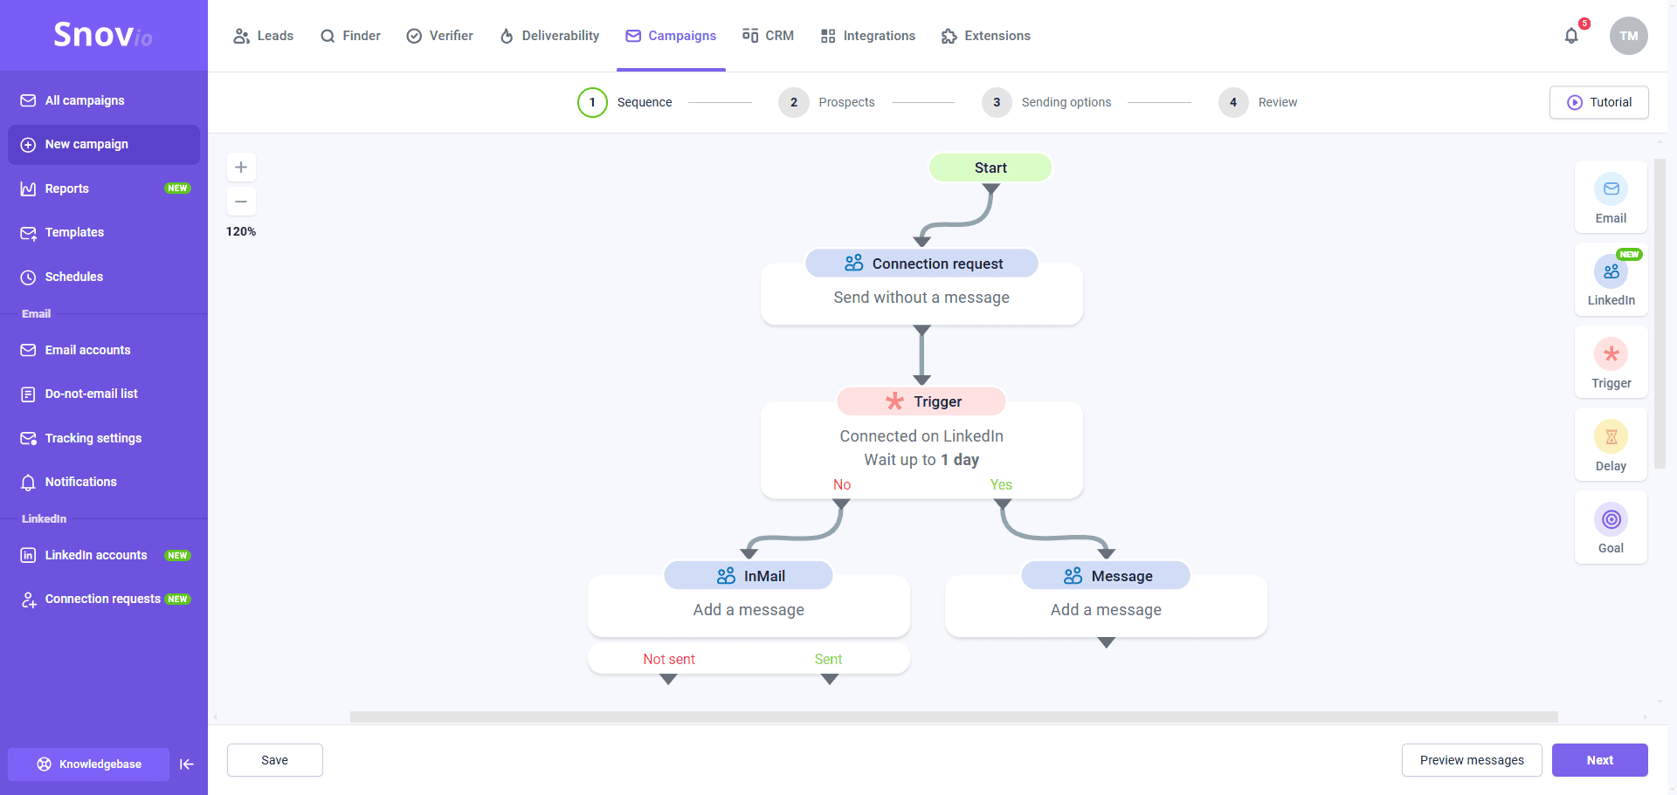Click the 'Sent' branch label
The height and width of the screenshot is (795, 1677).
coord(828,659)
